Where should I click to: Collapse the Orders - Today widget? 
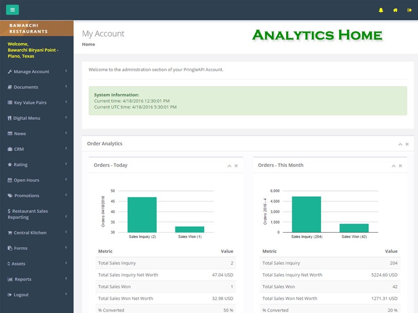229,166
